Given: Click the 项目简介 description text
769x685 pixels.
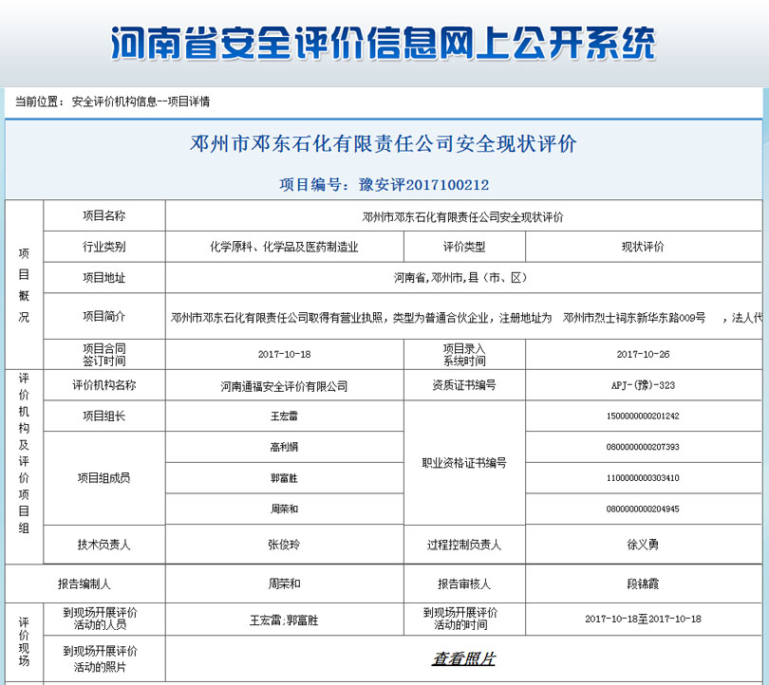Looking at the screenshot, I should tap(466, 318).
